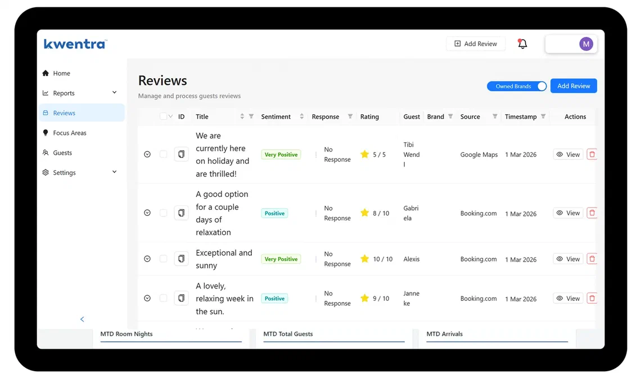The height and width of the screenshot is (383, 641).
Task: View the 'Exceptional and sunny' review
Action: click(x=568, y=259)
